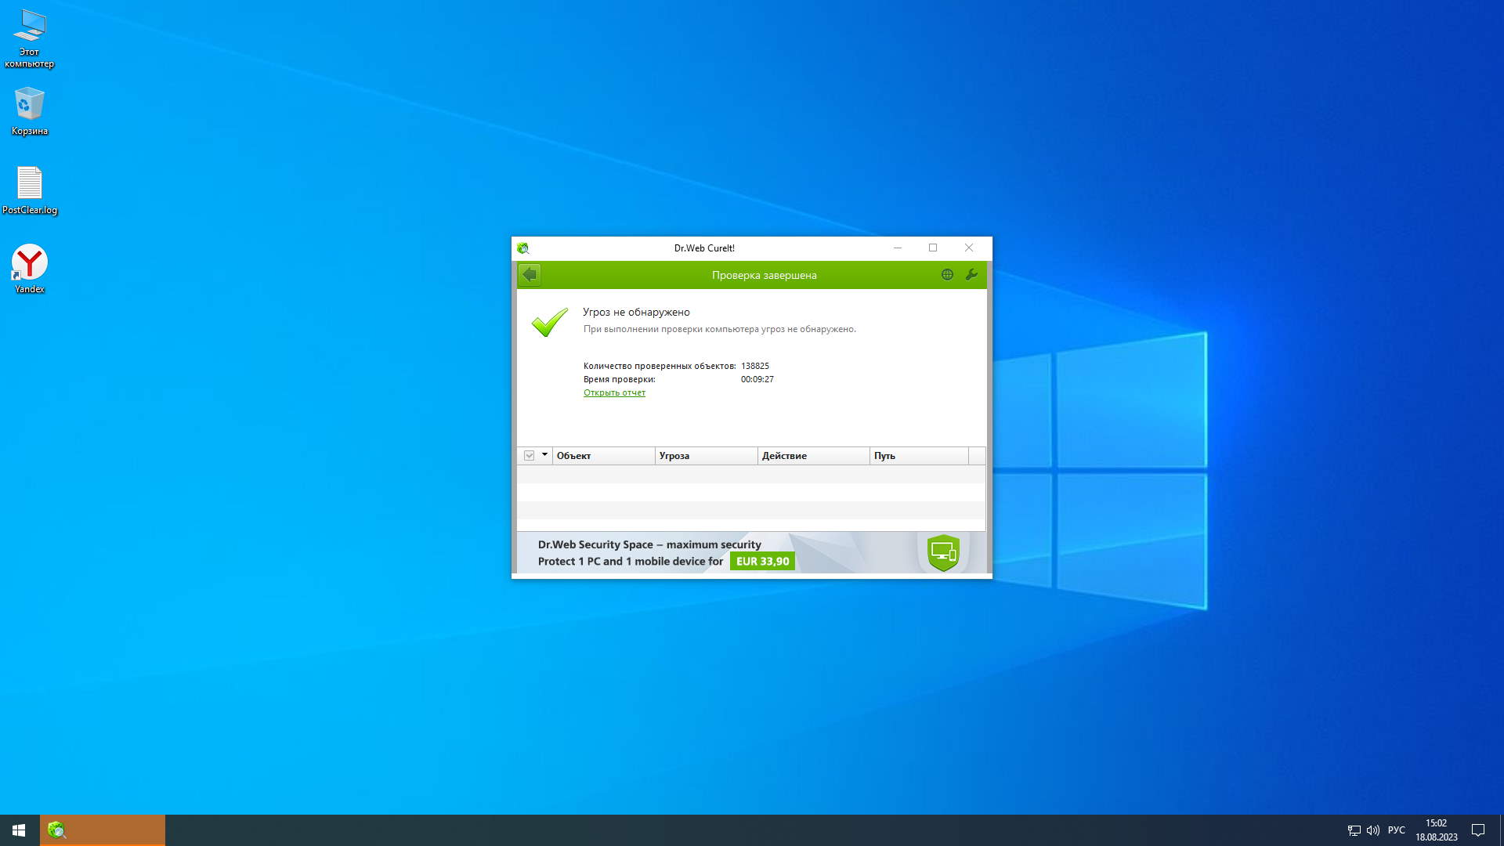Click the Dr.Web CureIt taskbar icon
Viewport: 1504px width, 846px height.
click(x=57, y=830)
